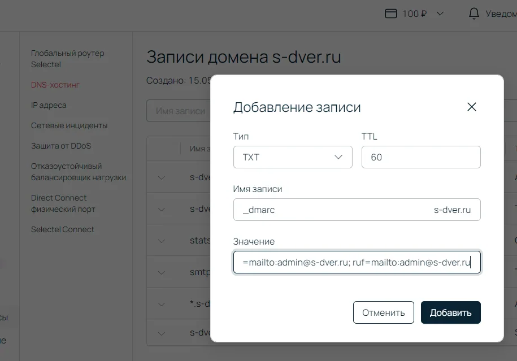Expand the smtp record row chevron

(161, 273)
